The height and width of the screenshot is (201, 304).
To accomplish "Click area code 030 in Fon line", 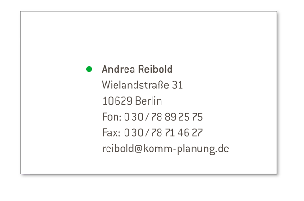I will (x=134, y=117).
